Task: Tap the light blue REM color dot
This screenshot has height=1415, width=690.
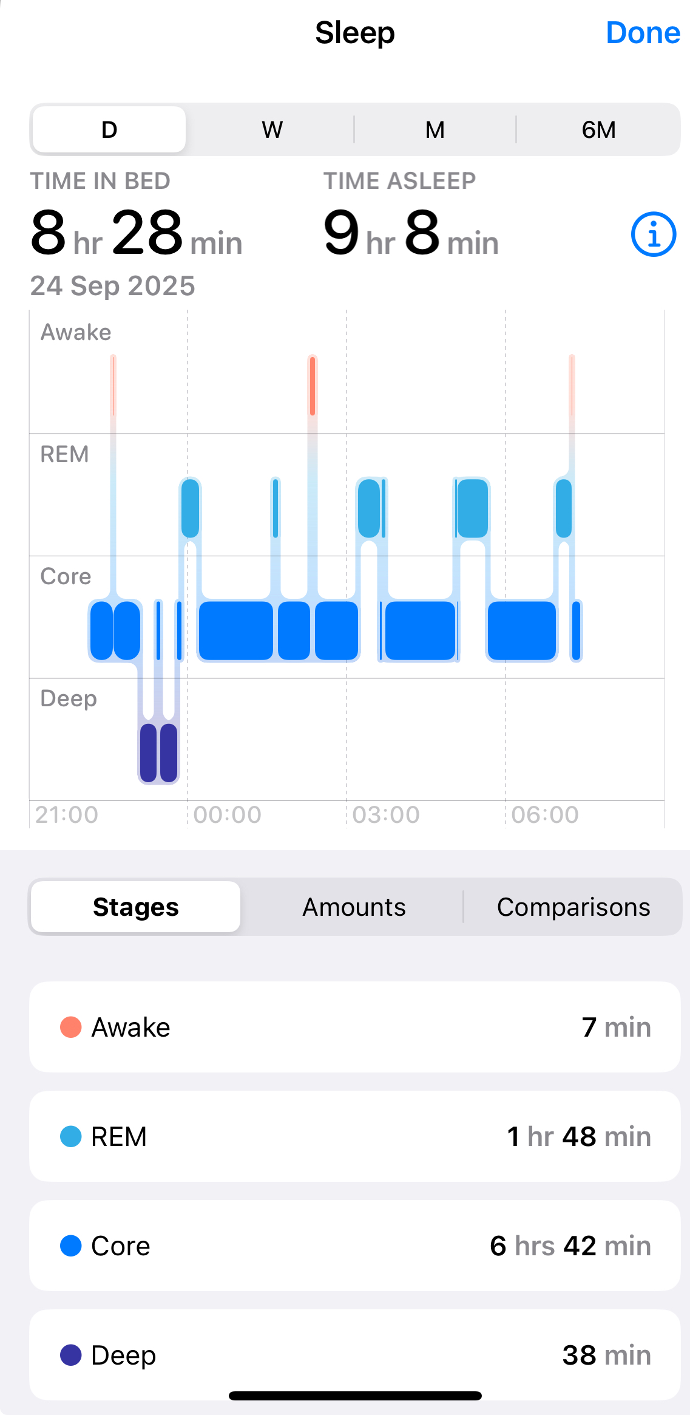Action: coord(71,1136)
